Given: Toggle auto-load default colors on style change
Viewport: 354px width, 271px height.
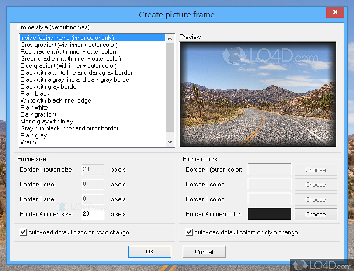Looking at the screenshot, I should [189, 233].
